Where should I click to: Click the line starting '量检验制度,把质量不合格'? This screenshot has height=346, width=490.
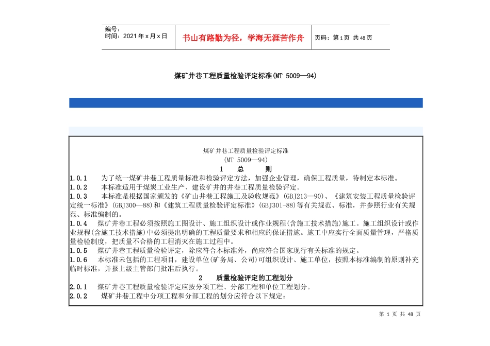tap(152, 241)
